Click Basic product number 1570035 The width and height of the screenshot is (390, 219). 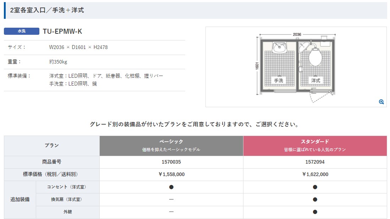[171, 162]
